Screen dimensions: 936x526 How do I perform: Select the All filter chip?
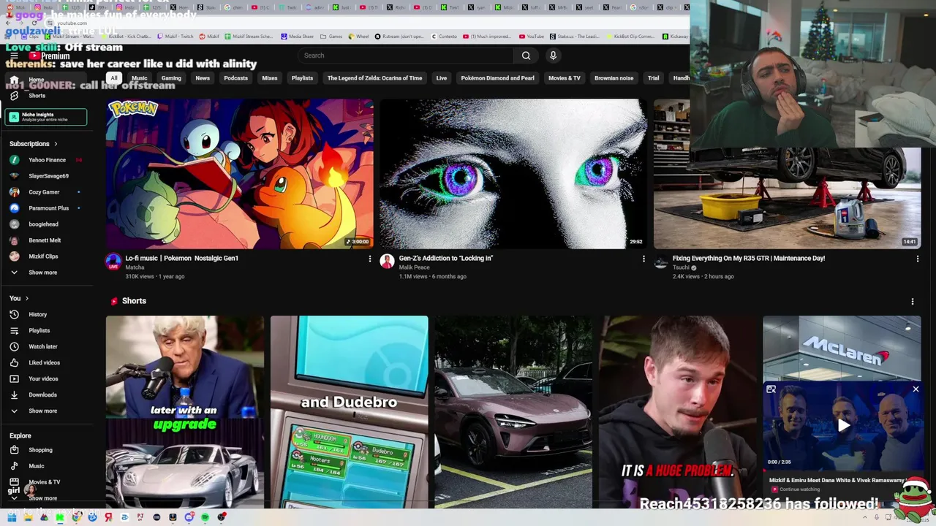pos(113,78)
